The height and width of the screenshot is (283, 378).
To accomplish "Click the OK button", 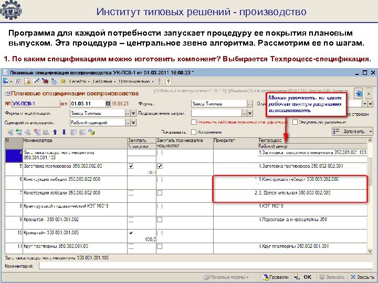I will coord(304,277).
